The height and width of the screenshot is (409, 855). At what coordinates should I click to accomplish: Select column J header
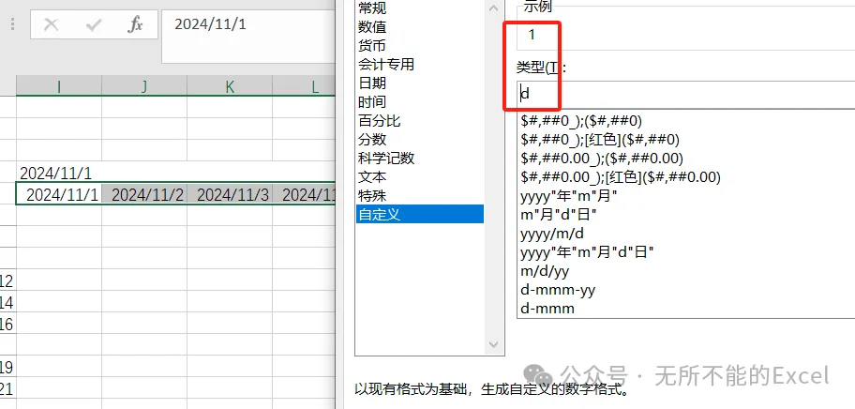coord(144,86)
